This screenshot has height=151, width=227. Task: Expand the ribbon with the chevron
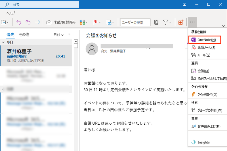pos(223,26)
